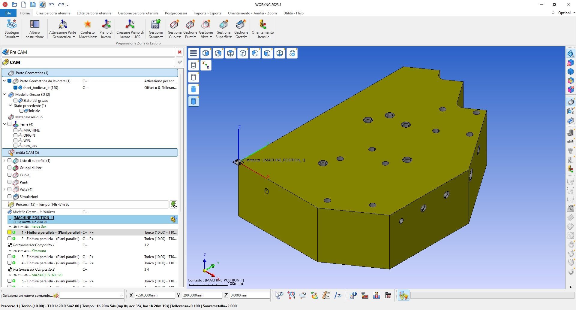
Task: Enable Stato del grezzo checkbox
Action: coord(16,101)
